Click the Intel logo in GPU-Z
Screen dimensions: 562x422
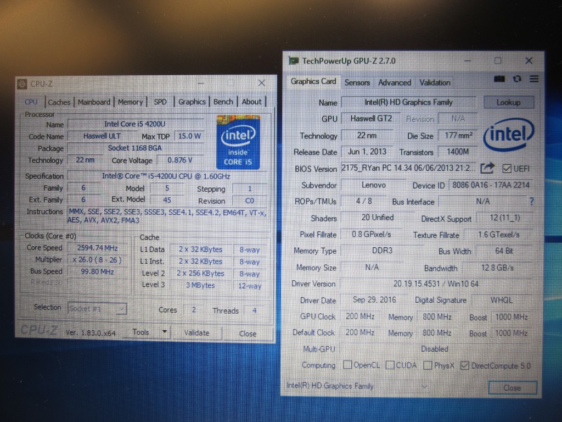[x=508, y=134]
